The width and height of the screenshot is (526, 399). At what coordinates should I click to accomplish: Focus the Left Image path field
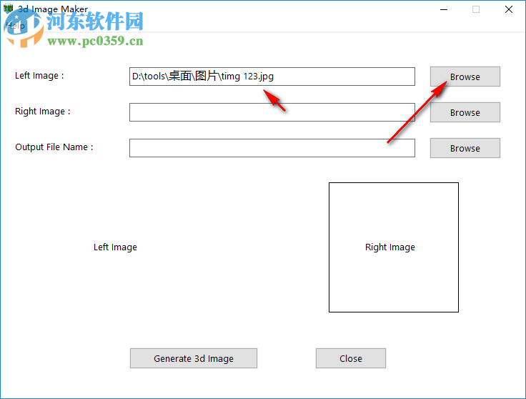pos(272,77)
